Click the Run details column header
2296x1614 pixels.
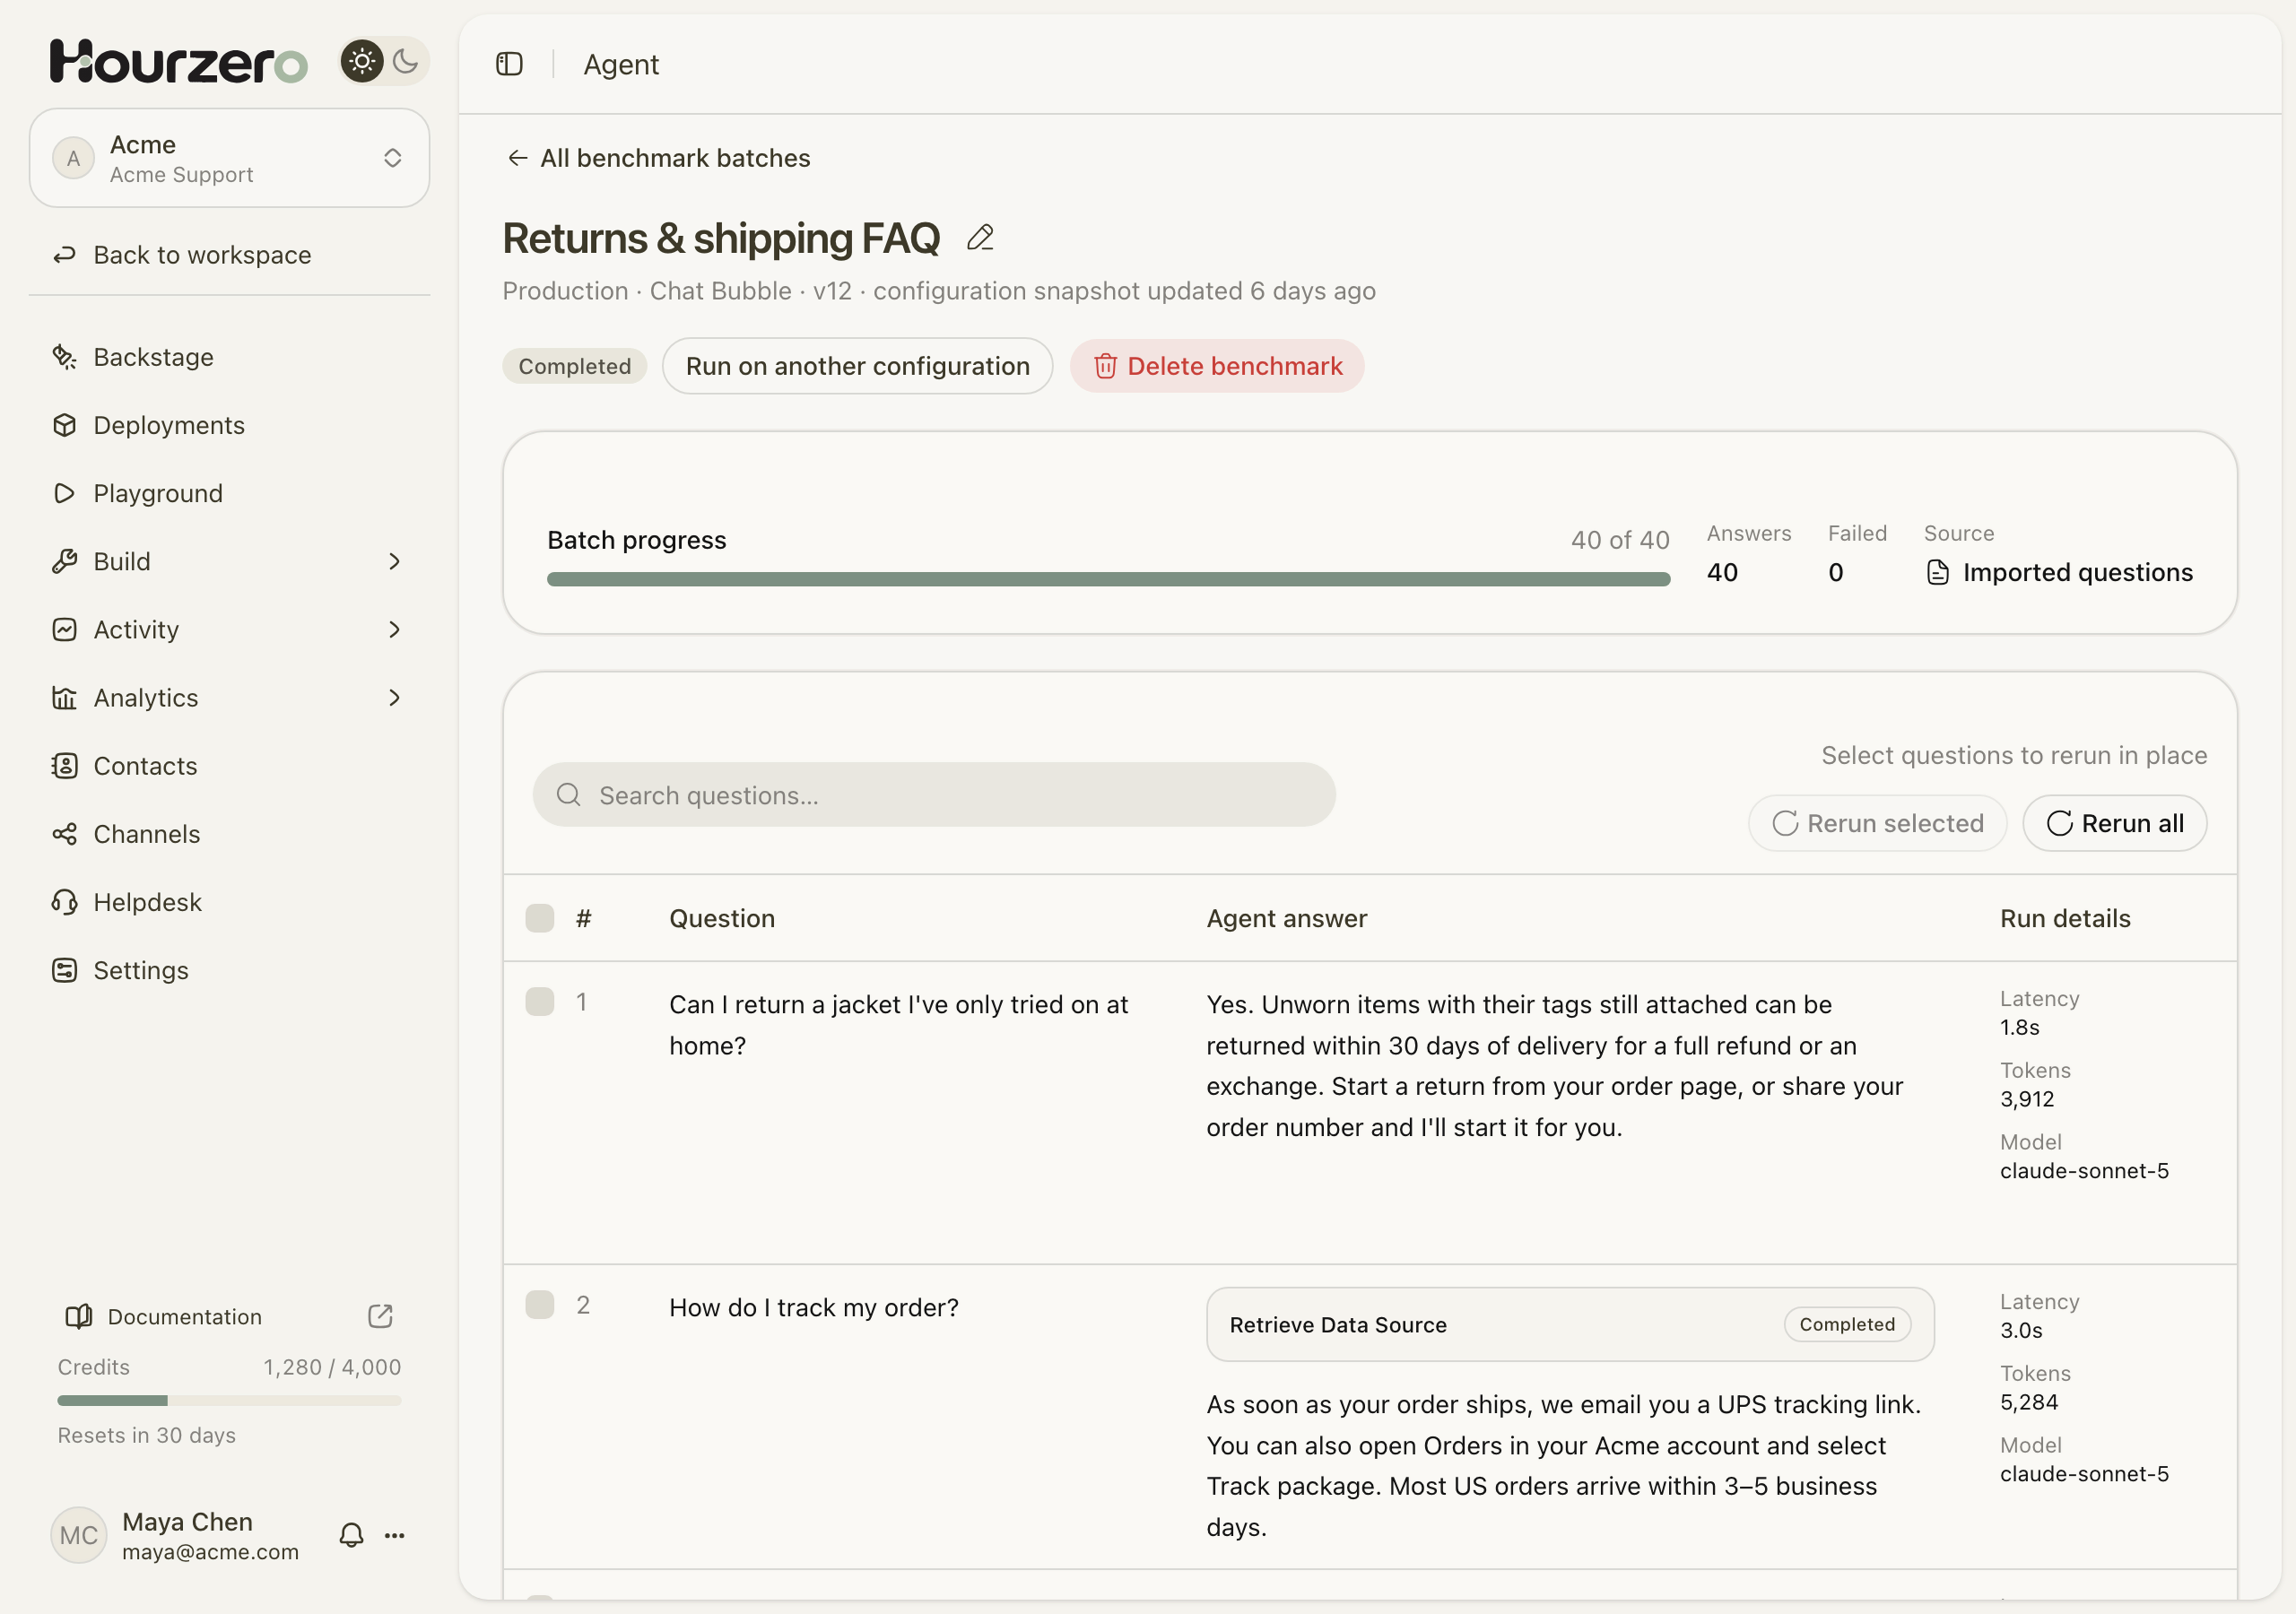[x=2065, y=918]
